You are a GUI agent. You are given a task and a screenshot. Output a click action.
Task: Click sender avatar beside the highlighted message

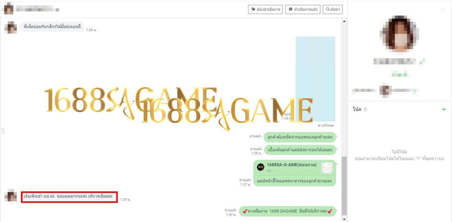[x=11, y=197]
